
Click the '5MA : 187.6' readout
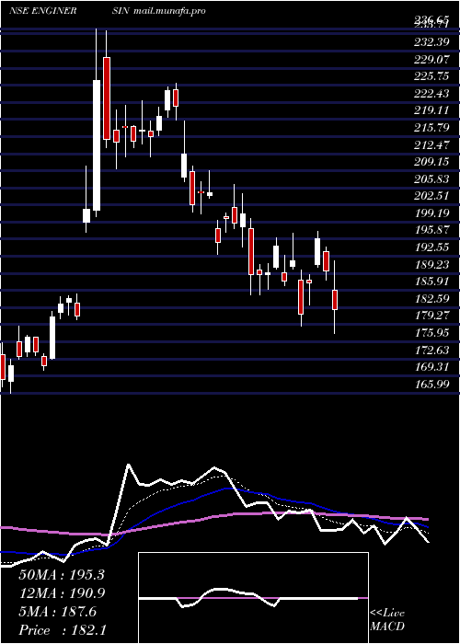[57, 611]
